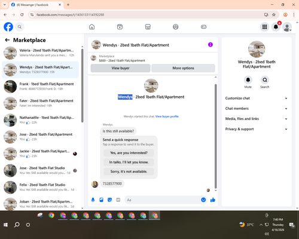Open the GIF picker icon
299x239 pixels.
(x=118, y=200)
